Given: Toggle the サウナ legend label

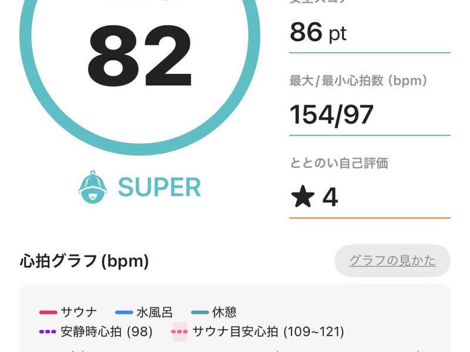Looking at the screenshot, I should 79,312.
